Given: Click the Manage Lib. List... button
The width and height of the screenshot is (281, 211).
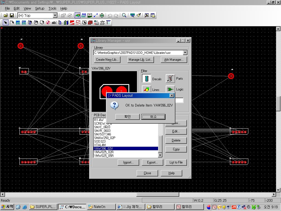Looking at the screenshot, I should (140, 60).
